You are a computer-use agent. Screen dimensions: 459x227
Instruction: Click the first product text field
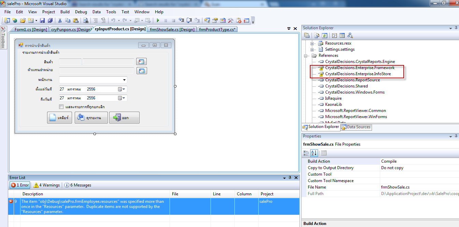[70, 62]
